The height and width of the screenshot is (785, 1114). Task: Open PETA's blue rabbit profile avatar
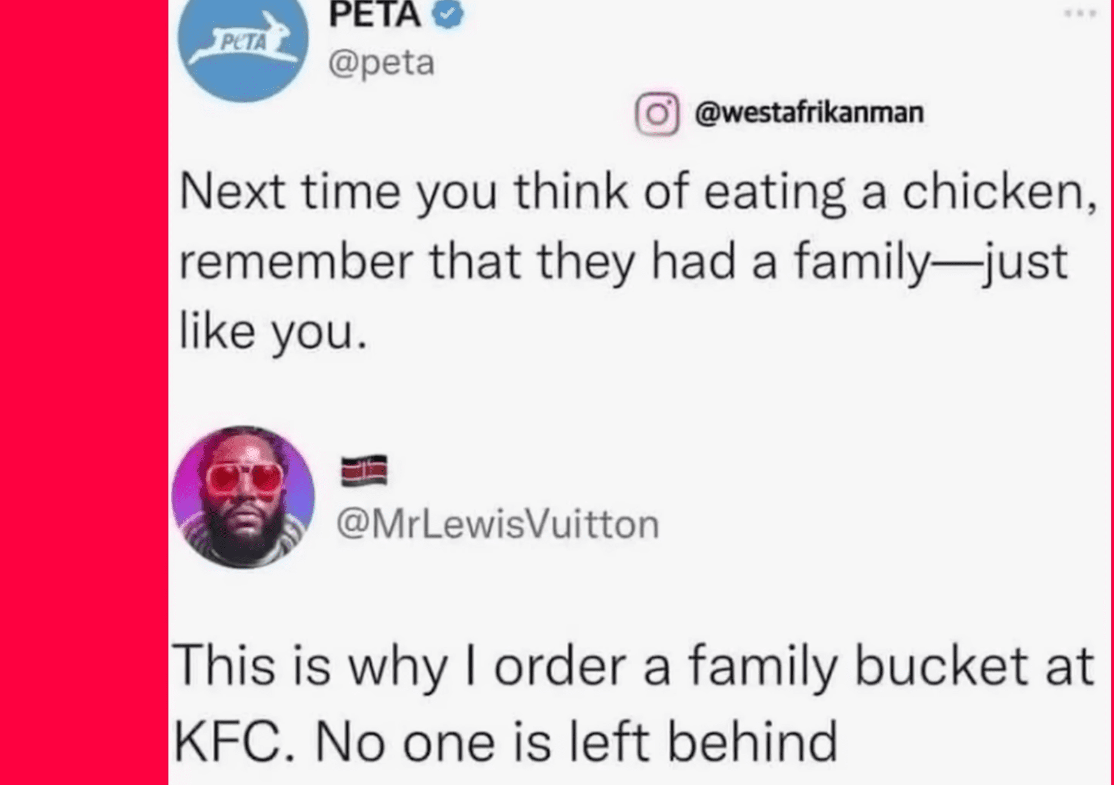243,47
